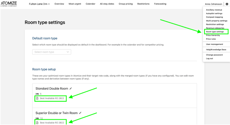Click the Atomize logo
The image size is (230, 125).
click(9, 4)
